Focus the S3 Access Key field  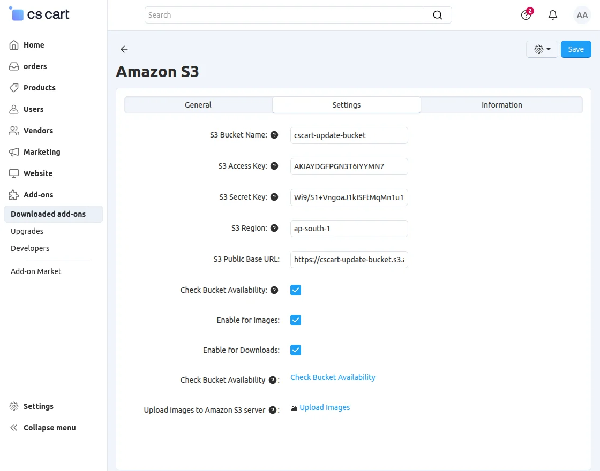(x=349, y=166)
